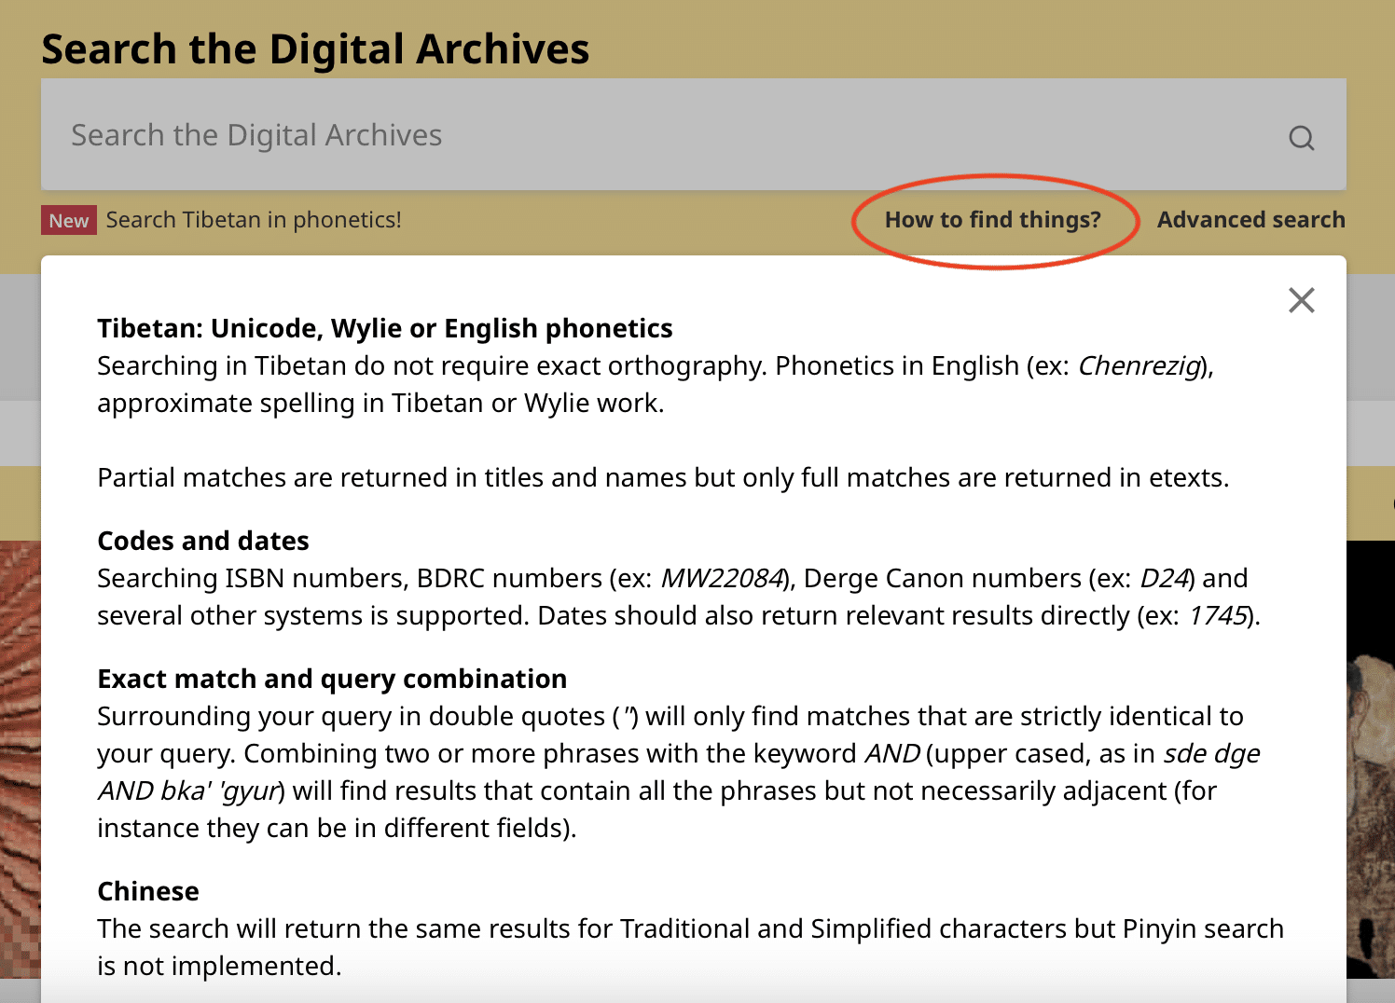Click the italic AND keyword example
Viewport: 1395px width, 1003px height.
(892, 753)
